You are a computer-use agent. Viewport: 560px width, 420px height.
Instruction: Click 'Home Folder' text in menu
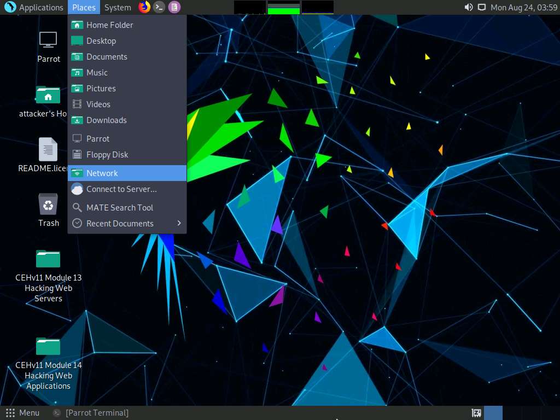(109, 25)
